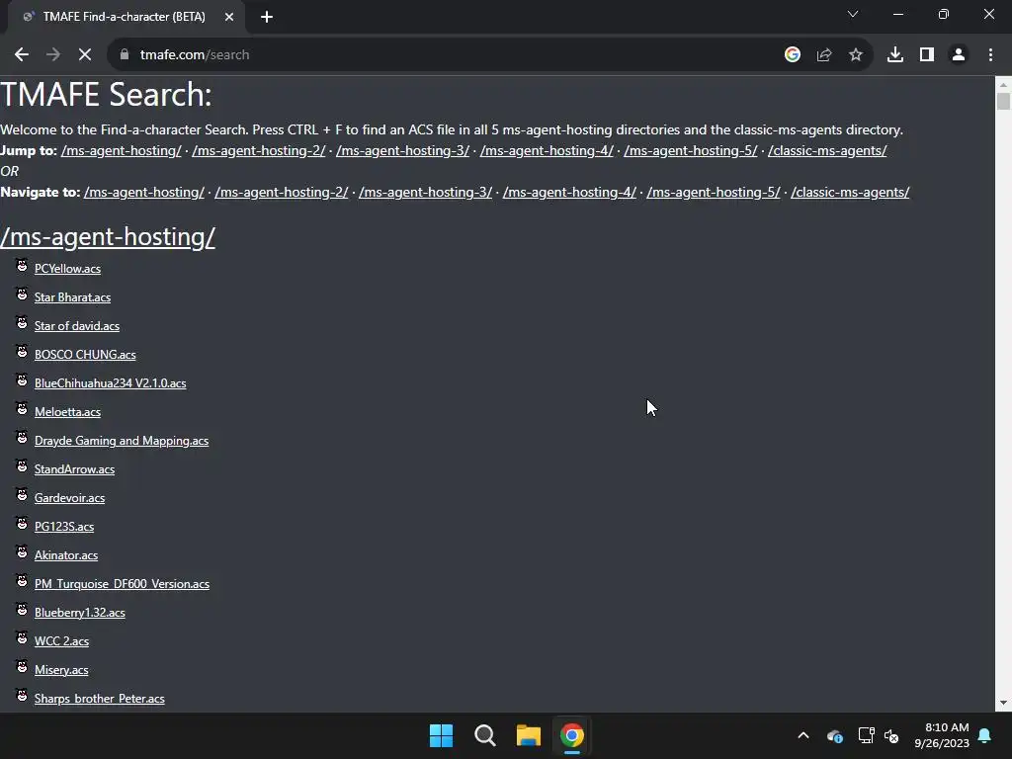Open Sharps_brother_Peter.acs link
Image resolution: width=1012 pixels, height=759 pixels.
click(x=100, y=699)
